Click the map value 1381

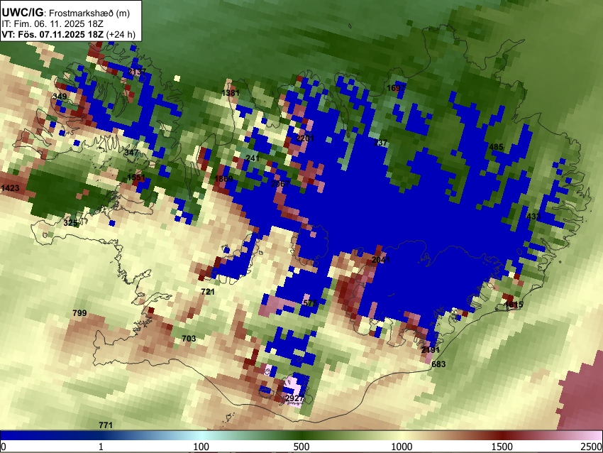pos(231,93)
